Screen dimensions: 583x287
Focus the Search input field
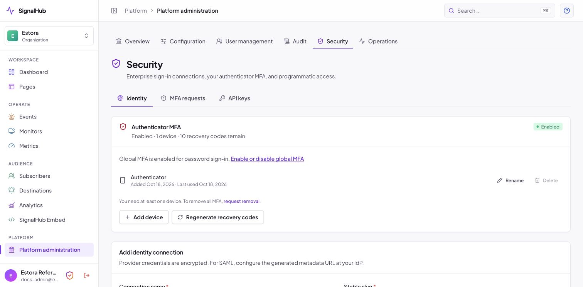coord(500,11)
